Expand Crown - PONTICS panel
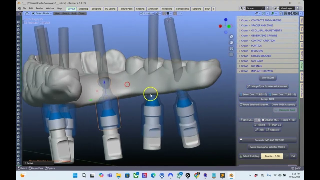The height and width of the screenshot is (180, 320). click(x=267, y=46)
